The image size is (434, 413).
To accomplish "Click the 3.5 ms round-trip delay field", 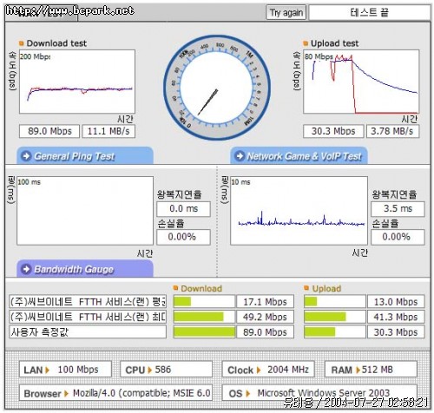I will pyautogui.click(x=398, y=209).
